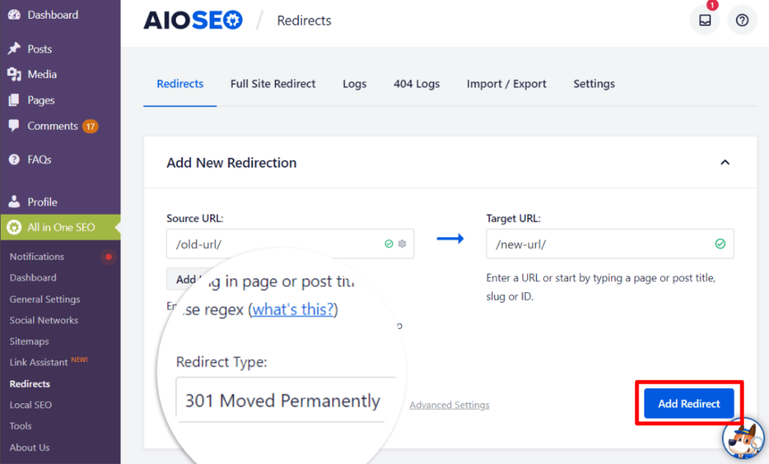Open the Import / Export tab
This screenshot has height=464, width=769.
[506, 84]
